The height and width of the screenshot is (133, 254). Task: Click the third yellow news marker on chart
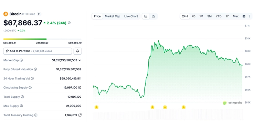click(x=165, y=107)
